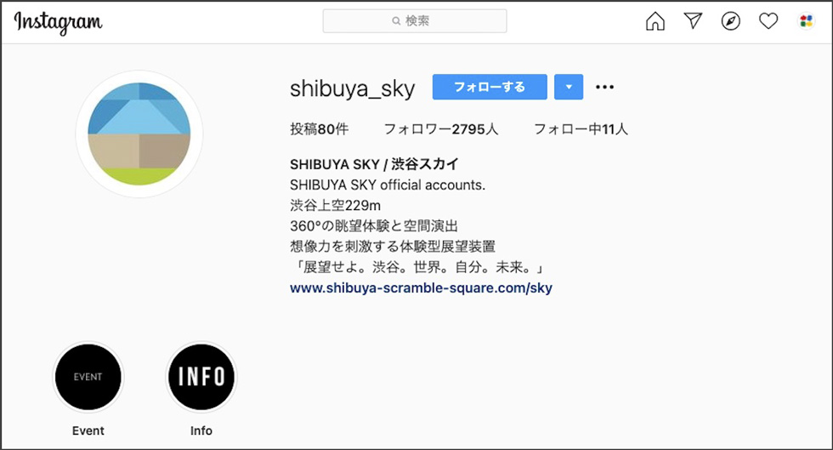833x450 pixels.
Task: Click the 投稿80件 posts count
Action: [x=320, y=128]
